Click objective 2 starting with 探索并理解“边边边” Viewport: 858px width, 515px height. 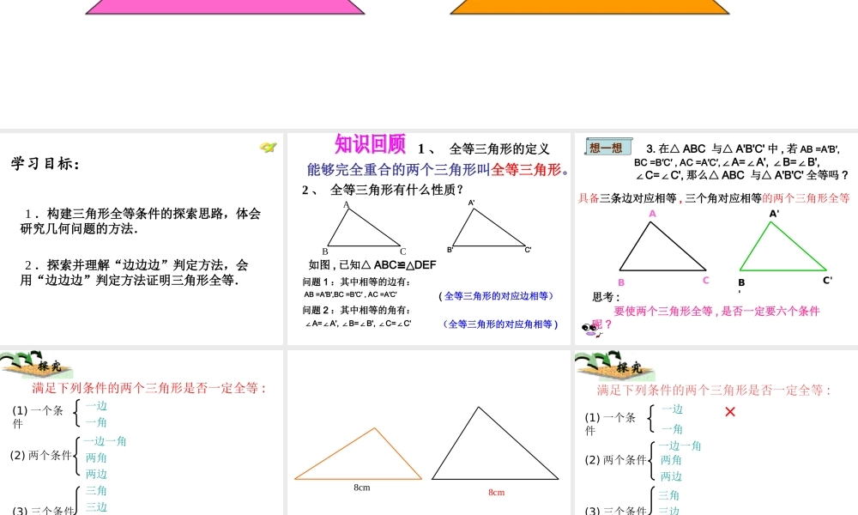click(134, 273)
